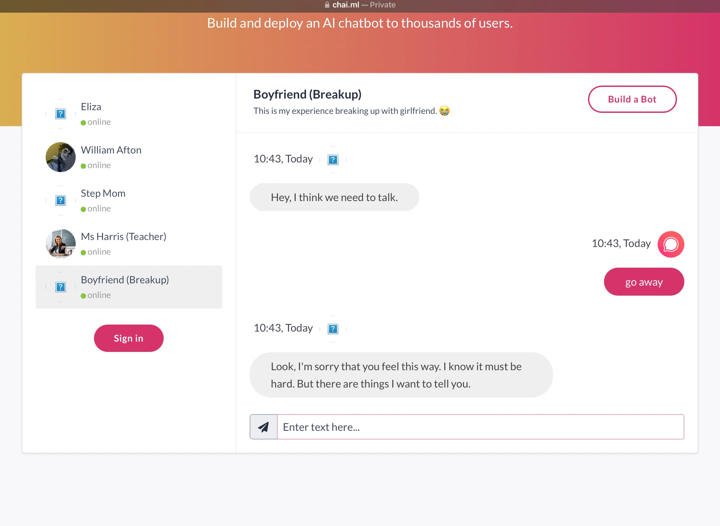This screenshot has width=720, height=526.
Task: Open the William Afton chat
Action: point(111,150)
